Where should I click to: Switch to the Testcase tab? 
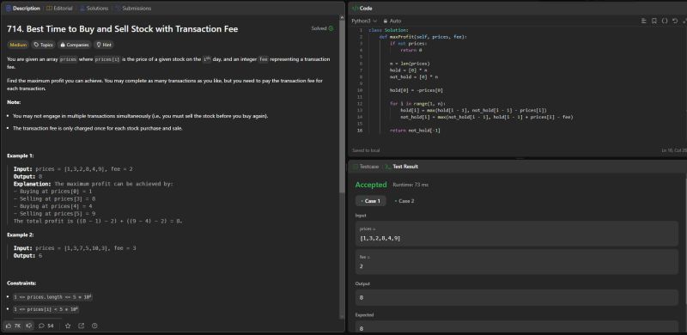point(366,167)
